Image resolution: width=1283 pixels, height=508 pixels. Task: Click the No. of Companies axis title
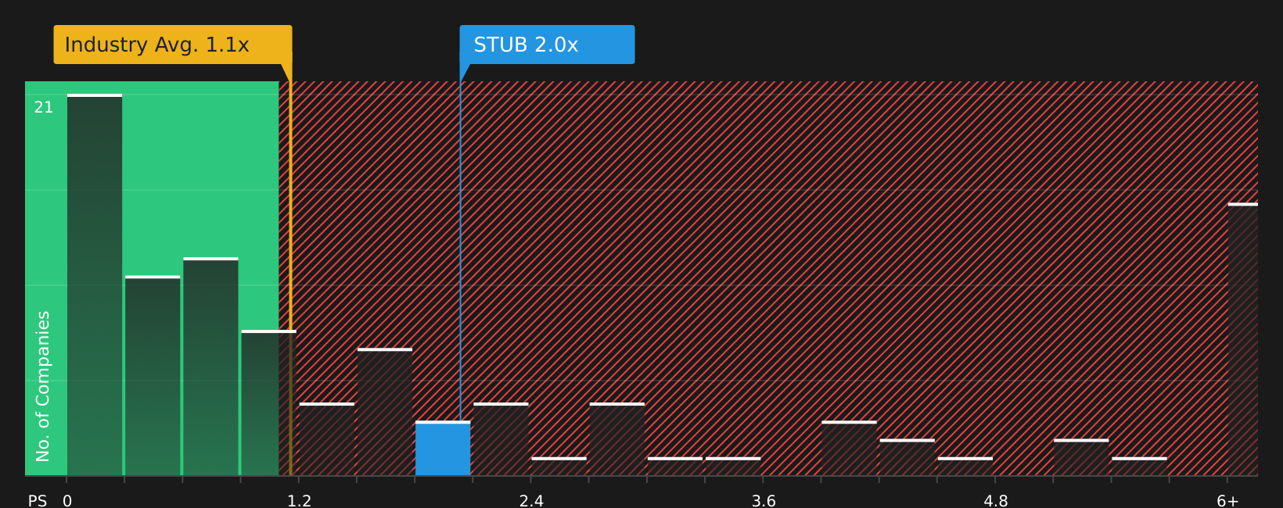[43, 386]
